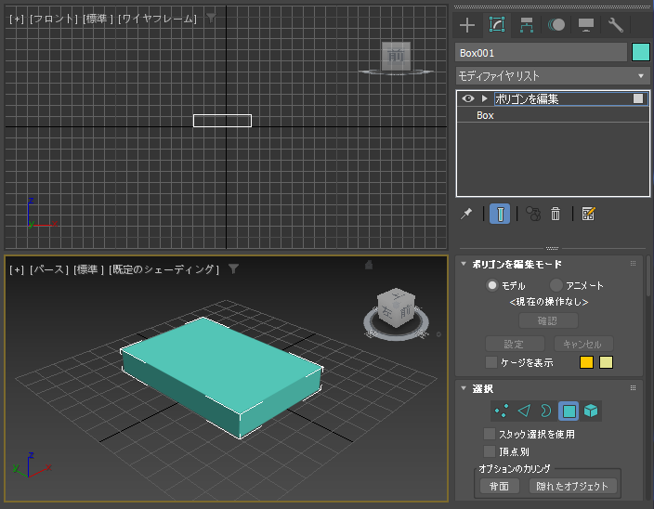Click the ViewCube home icon
Image resolution: width=654 pixels, height=509 pixels.
(x=369, y=265)
